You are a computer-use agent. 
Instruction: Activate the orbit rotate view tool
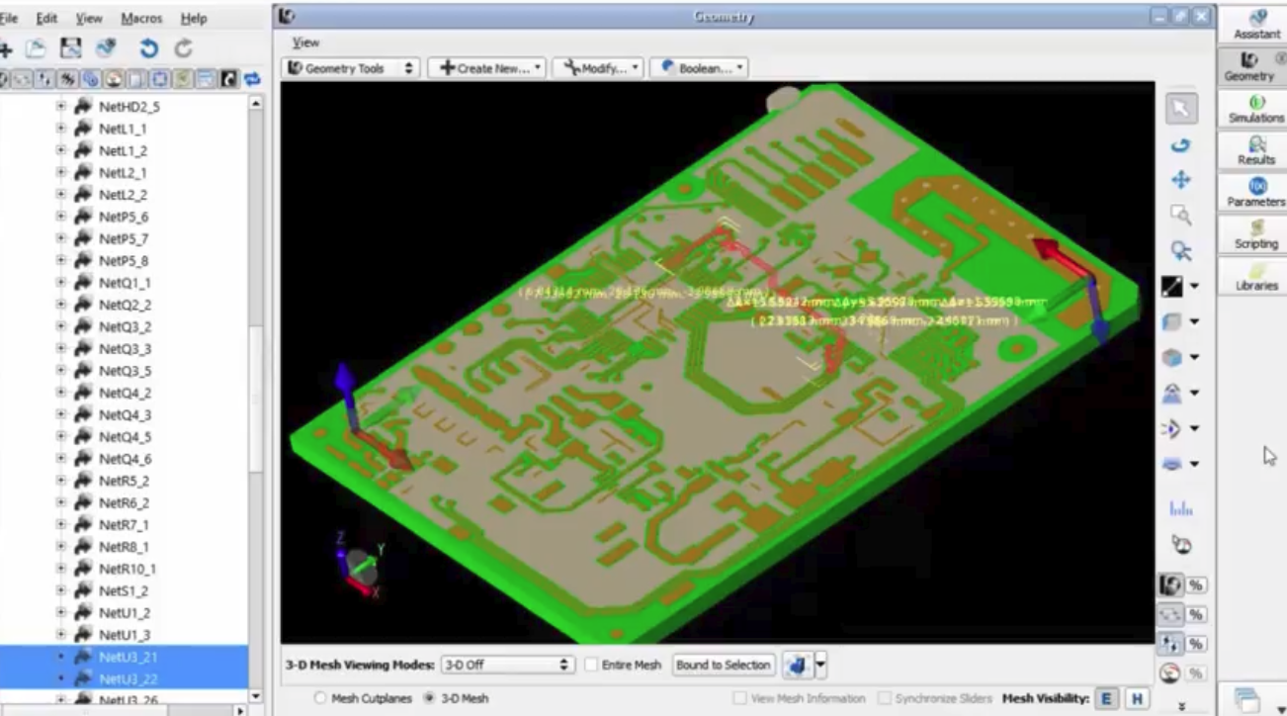tap(1180, 145)
